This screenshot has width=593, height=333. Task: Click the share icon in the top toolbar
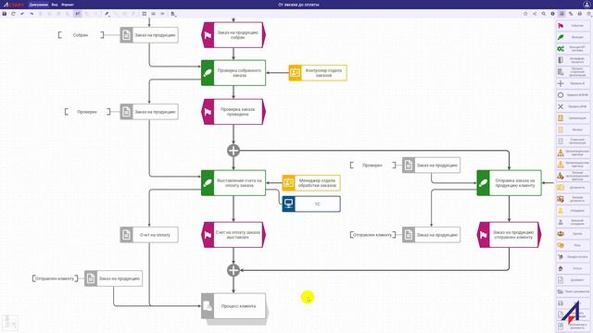[535, 14]
